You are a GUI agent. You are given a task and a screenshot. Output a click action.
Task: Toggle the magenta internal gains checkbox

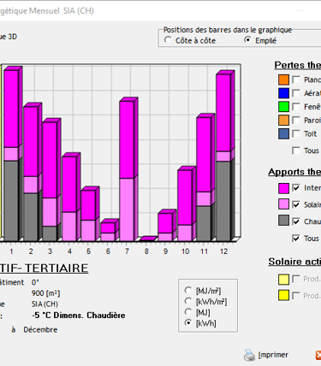tap(296, 188)
